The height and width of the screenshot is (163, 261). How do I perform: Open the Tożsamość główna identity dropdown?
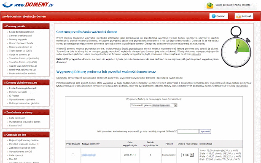[153, 105]
